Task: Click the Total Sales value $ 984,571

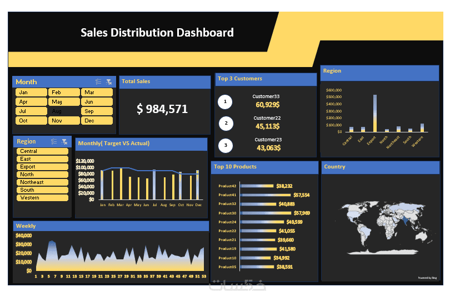Action: 162,109
